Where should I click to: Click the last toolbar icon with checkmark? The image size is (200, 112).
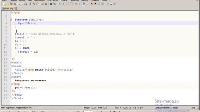[x=115, y=4]
